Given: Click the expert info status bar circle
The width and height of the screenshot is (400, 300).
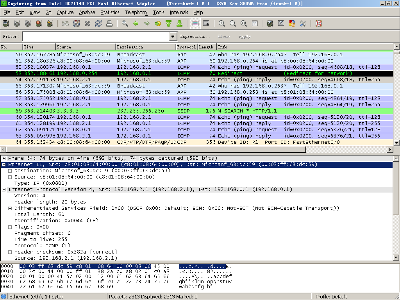Looking at the screenshot, I should [4, 296].
